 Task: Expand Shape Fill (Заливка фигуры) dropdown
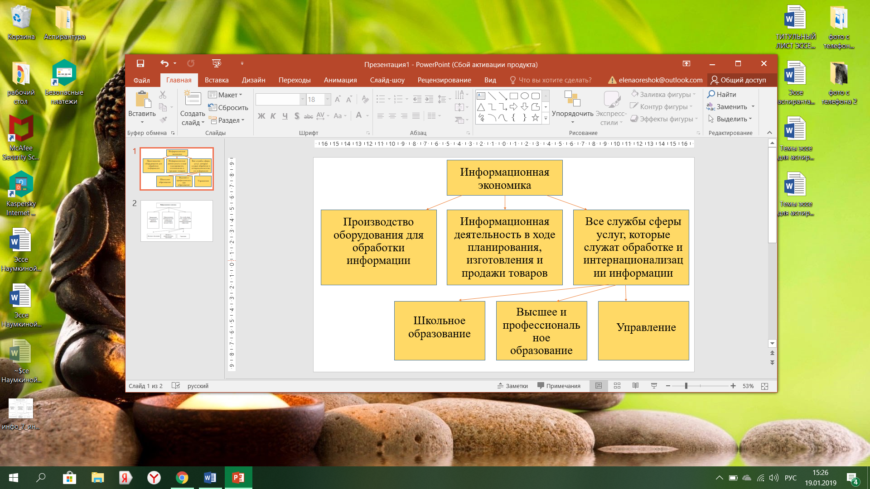(x=694, y=95)
